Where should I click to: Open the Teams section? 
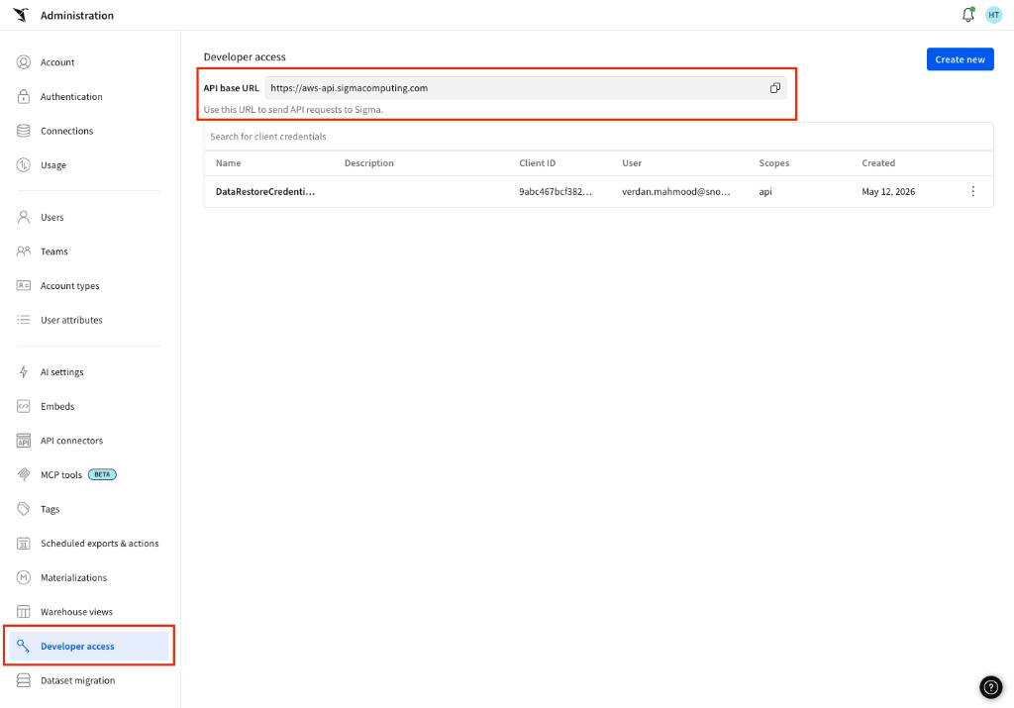click(53, 252)
